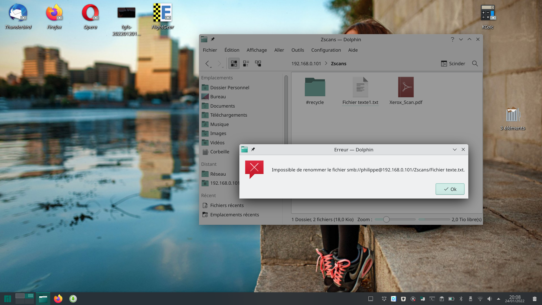Select the #recycle folder

point(315,87)
